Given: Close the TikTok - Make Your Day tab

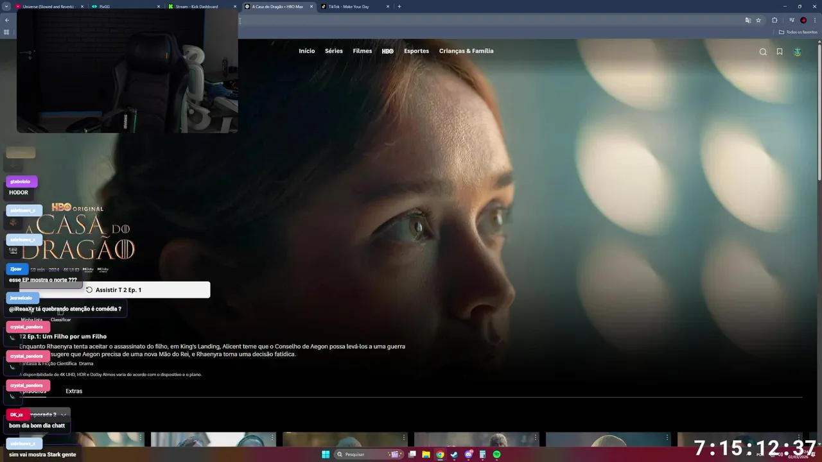Looking at the screenshot, I should coord(388,6).
